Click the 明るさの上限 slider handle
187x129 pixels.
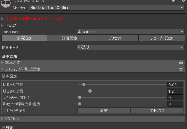coord(90,91)
